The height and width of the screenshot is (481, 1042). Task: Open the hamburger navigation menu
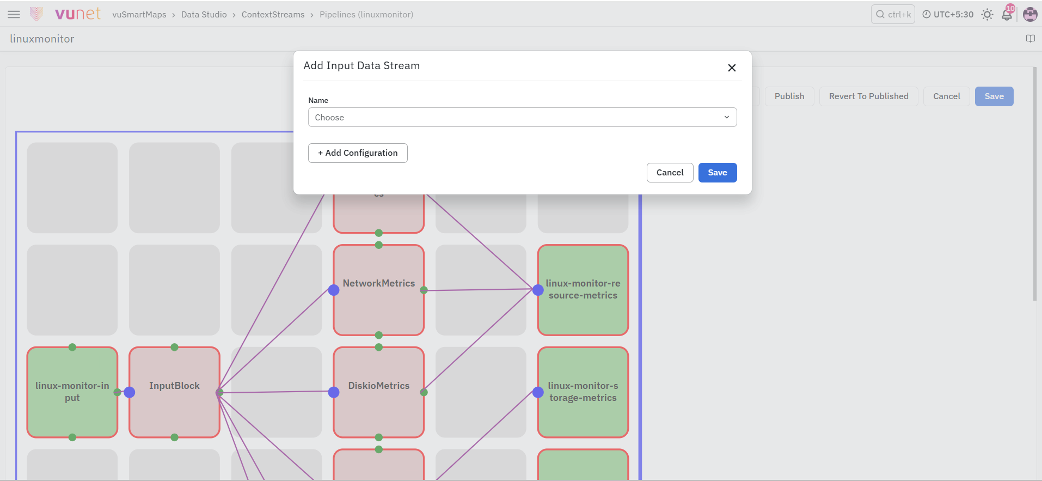pyautogui.click(x=14, y=15)
